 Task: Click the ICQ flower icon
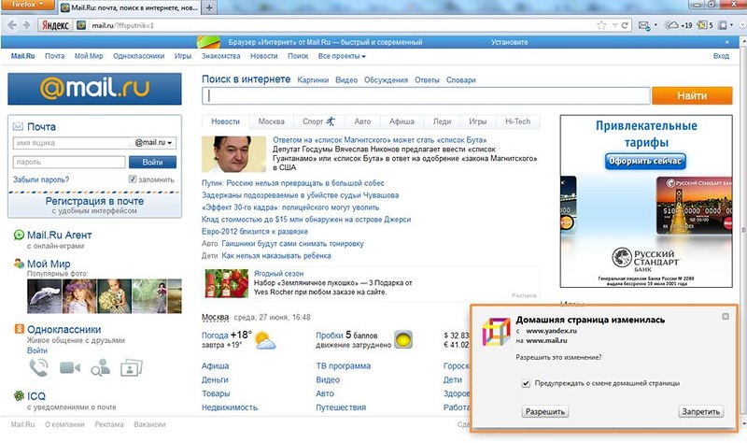[x=19, y=395]
